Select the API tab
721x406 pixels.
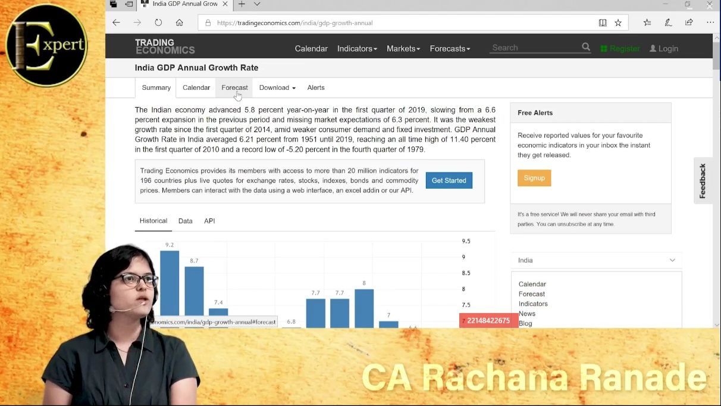tap(209, 221)
